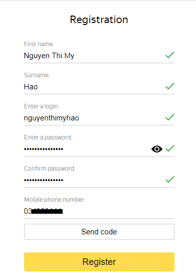Image resolution: width=196 pixels, height=280 pixels.
Task: Click the green checkmark beside First name
Action: pos(170,55)
